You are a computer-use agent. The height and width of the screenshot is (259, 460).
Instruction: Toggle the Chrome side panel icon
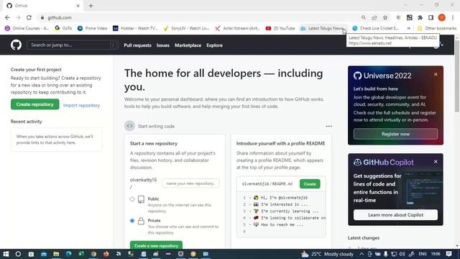click(431, 17)
